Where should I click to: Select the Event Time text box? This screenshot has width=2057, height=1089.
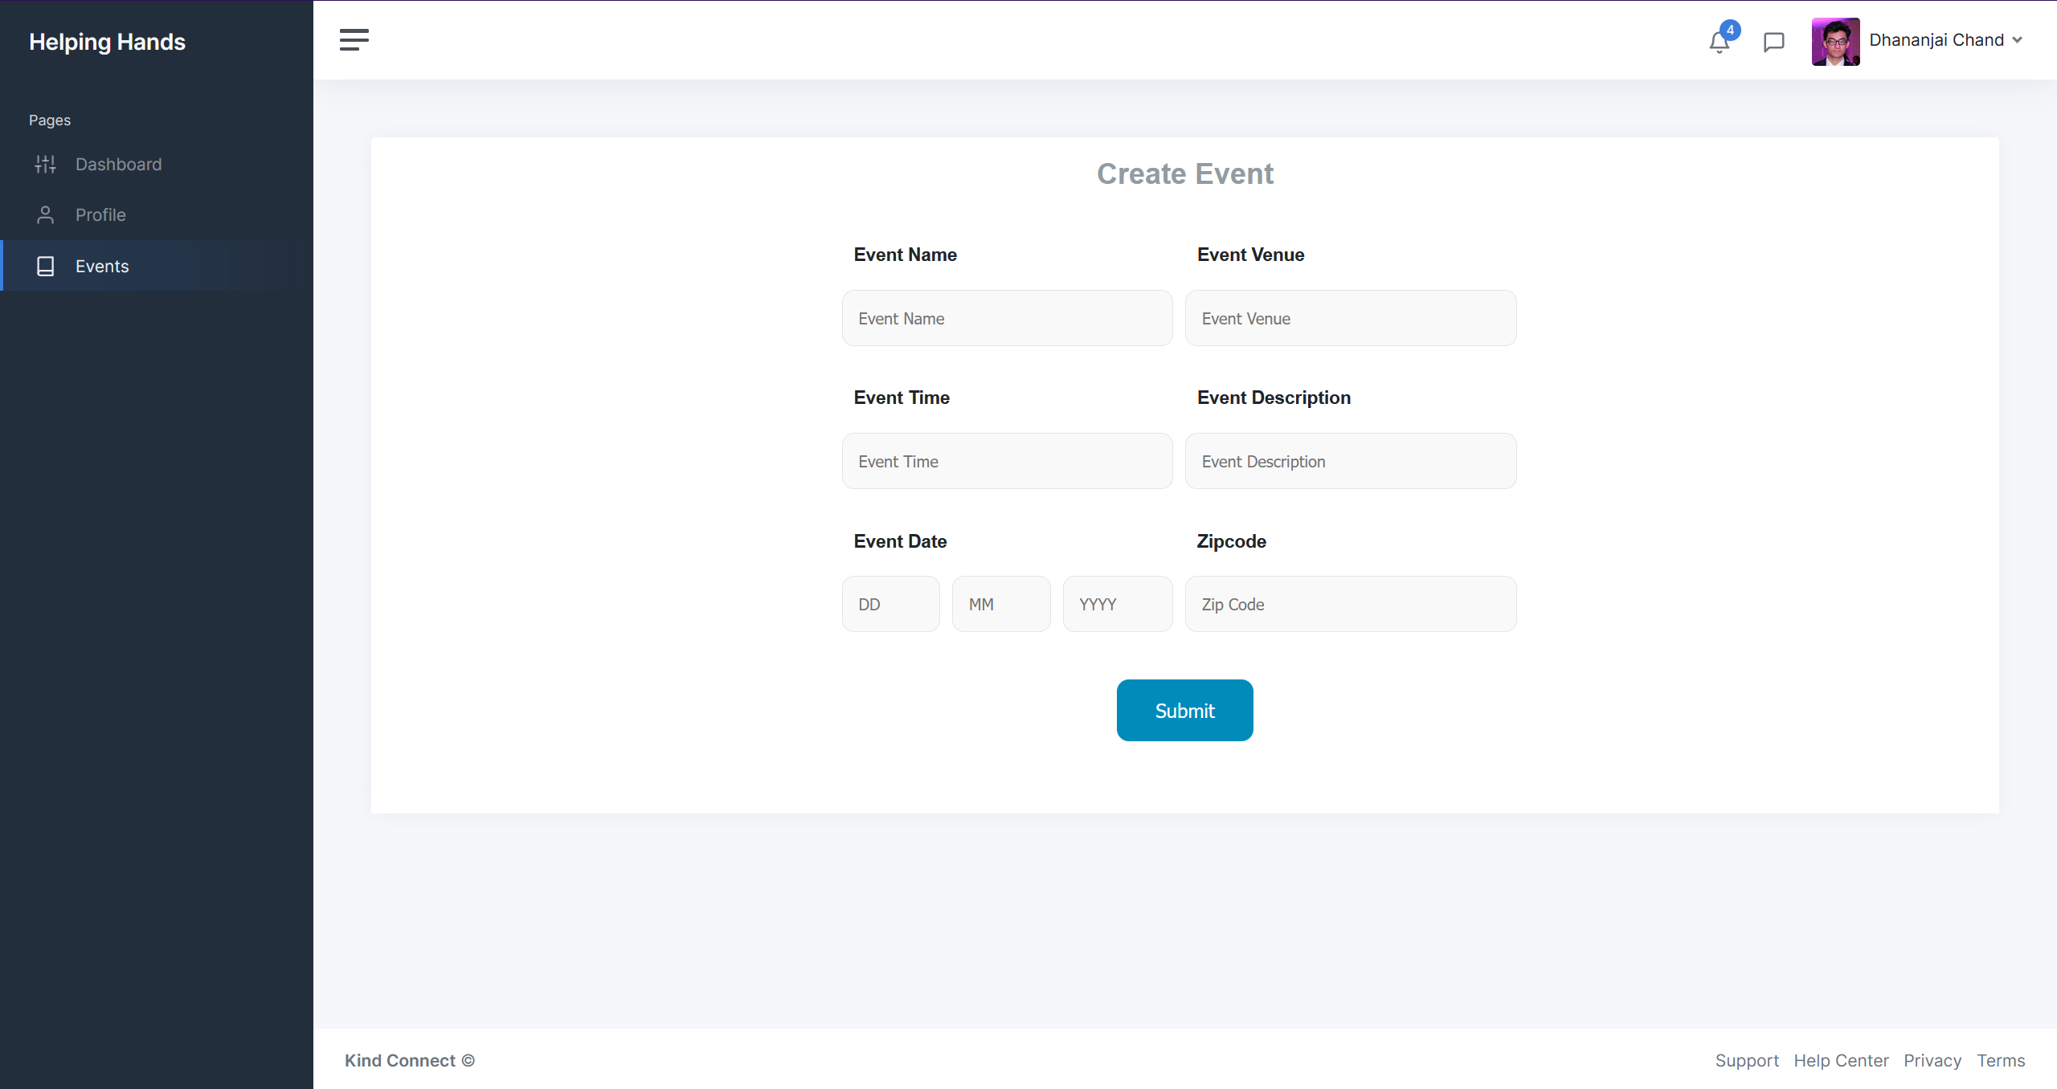[x=1007, y=461]
